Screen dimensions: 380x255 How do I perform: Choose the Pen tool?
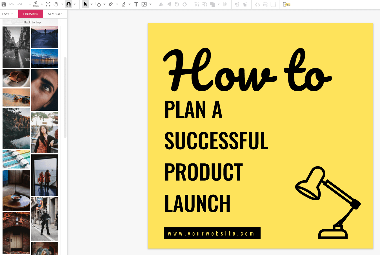click(111, 4)
